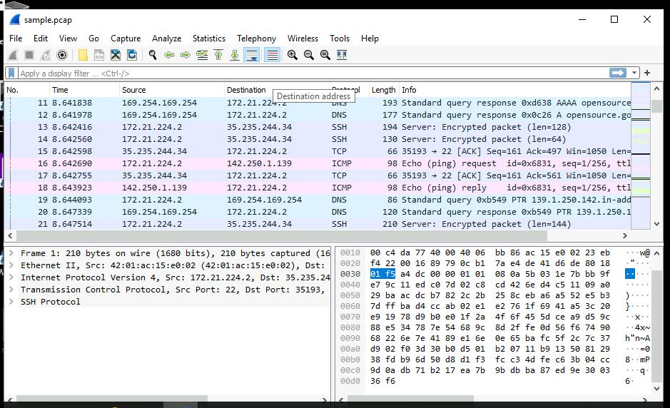The image size is (670, 408).
Task: Open the Tools menu
Action: pos(340,39)
